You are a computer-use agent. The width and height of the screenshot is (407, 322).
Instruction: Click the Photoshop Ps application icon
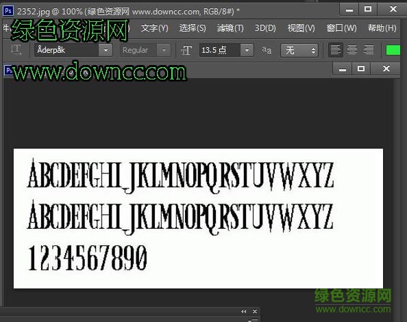[8, 11]
